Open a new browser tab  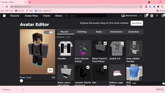coord(30,2)
